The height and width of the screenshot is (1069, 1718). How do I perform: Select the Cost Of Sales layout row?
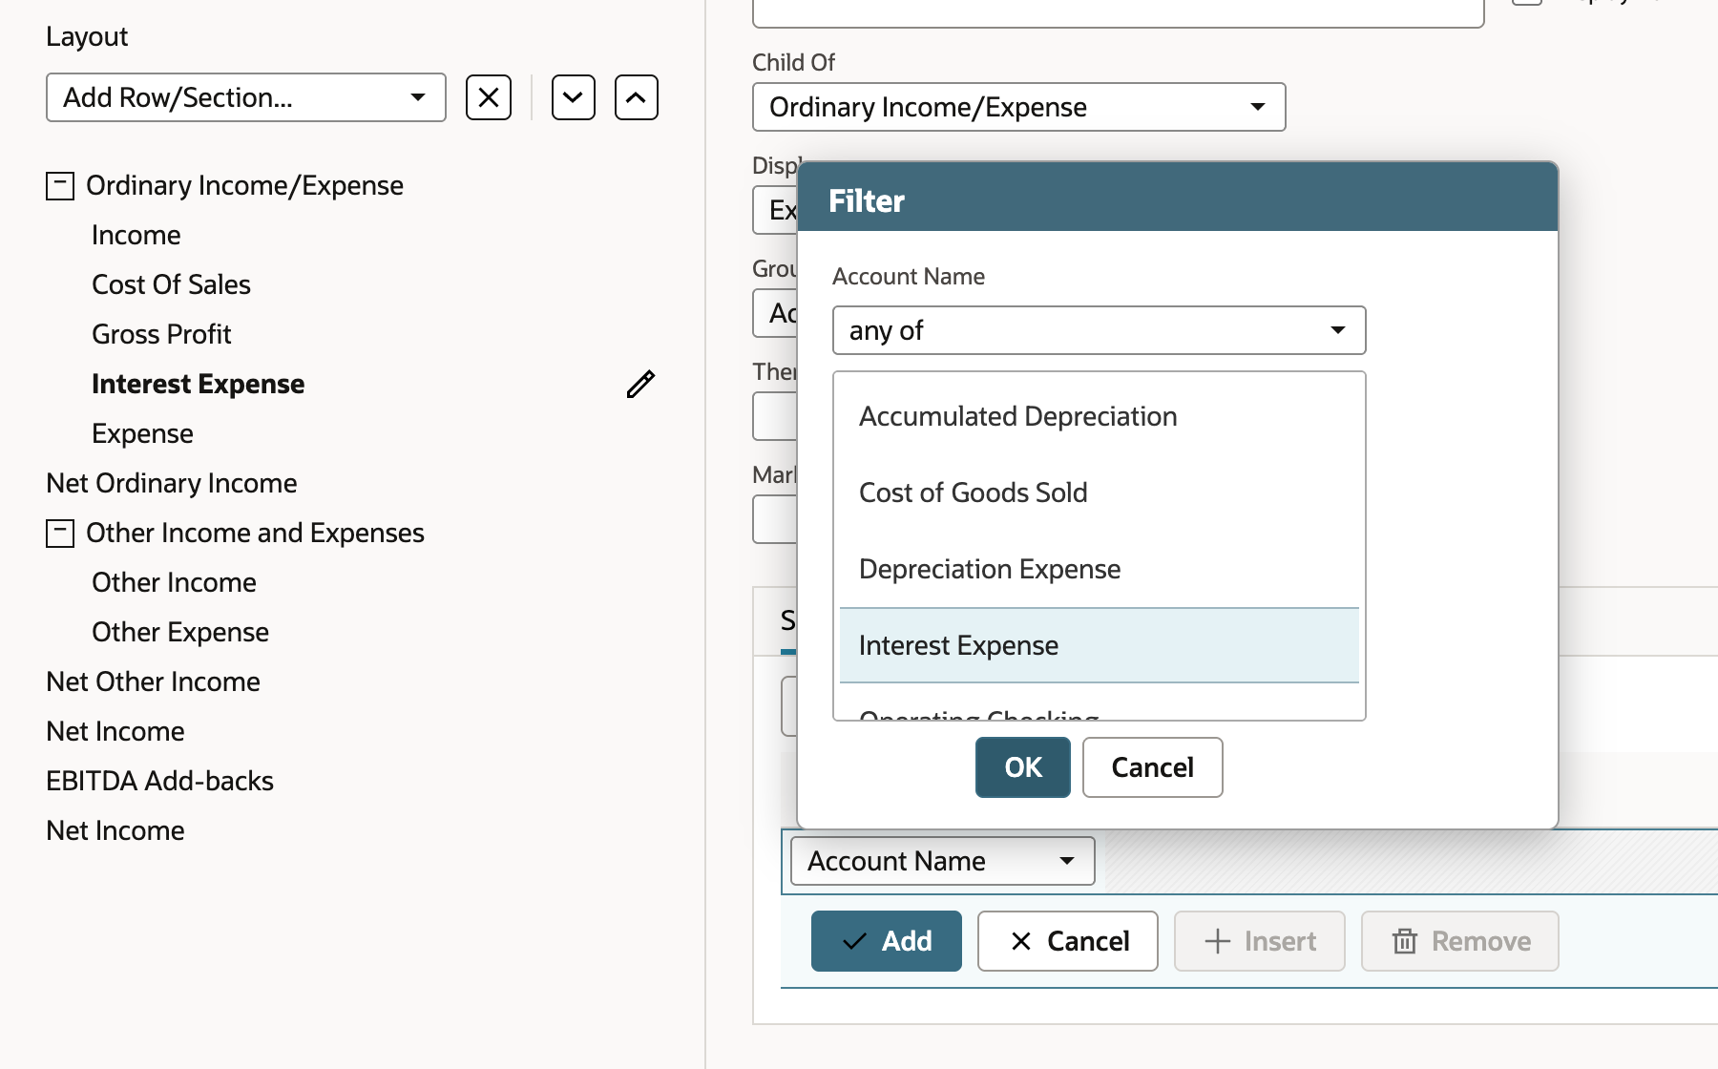[x=171, y=284]
